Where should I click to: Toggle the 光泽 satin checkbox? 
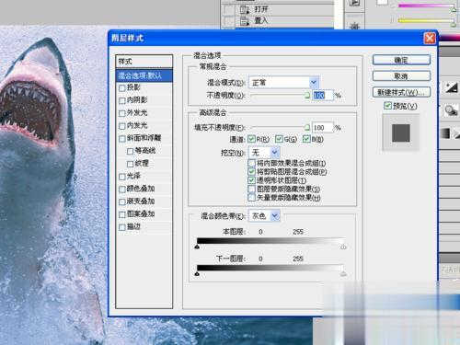[122, 177]
